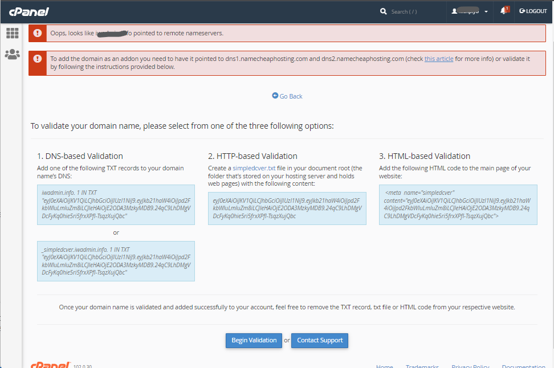
Task: Open the Trademarks footer link
Action: click(x=422, y=366)
